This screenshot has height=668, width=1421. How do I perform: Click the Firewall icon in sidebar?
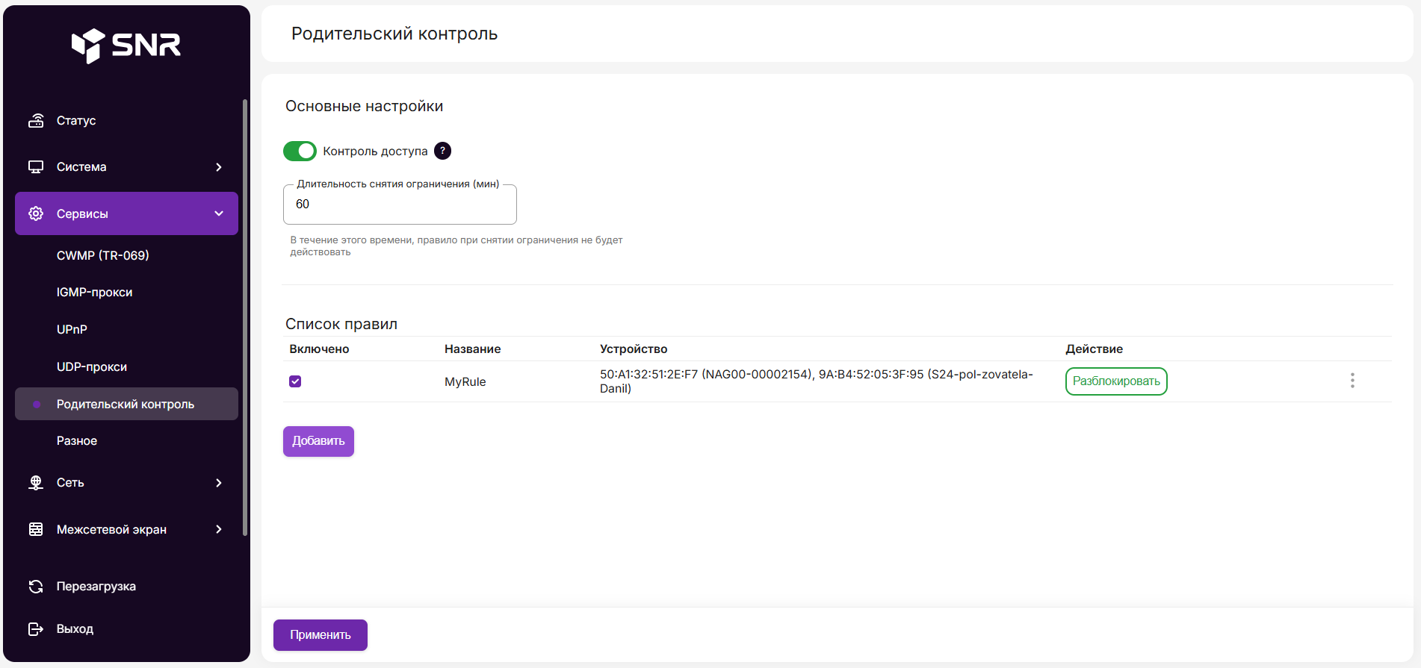click(36, 529)
